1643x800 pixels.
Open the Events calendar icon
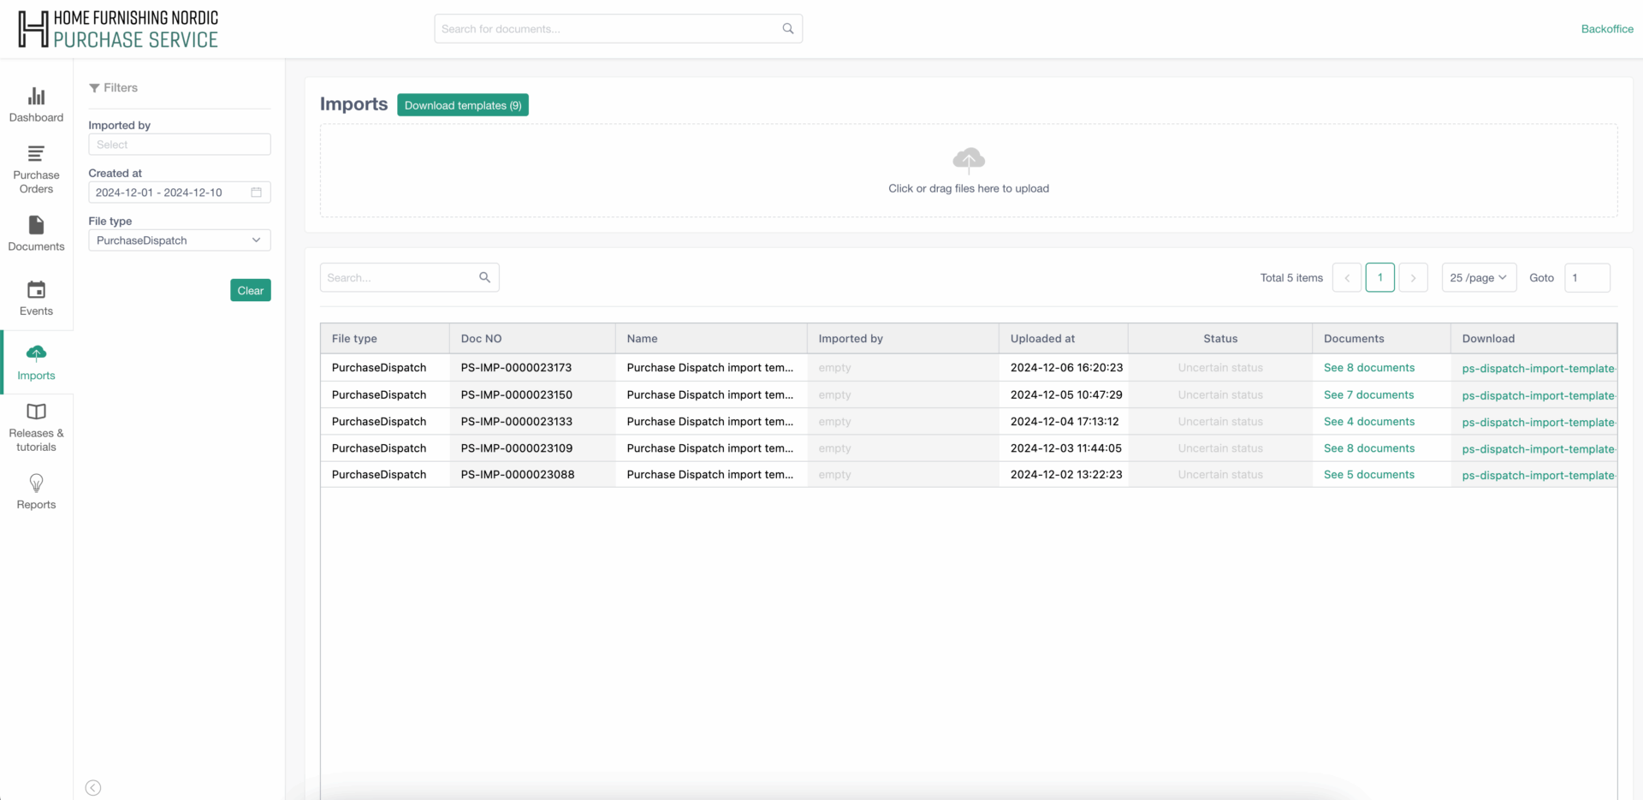click(x=36, y=290)
